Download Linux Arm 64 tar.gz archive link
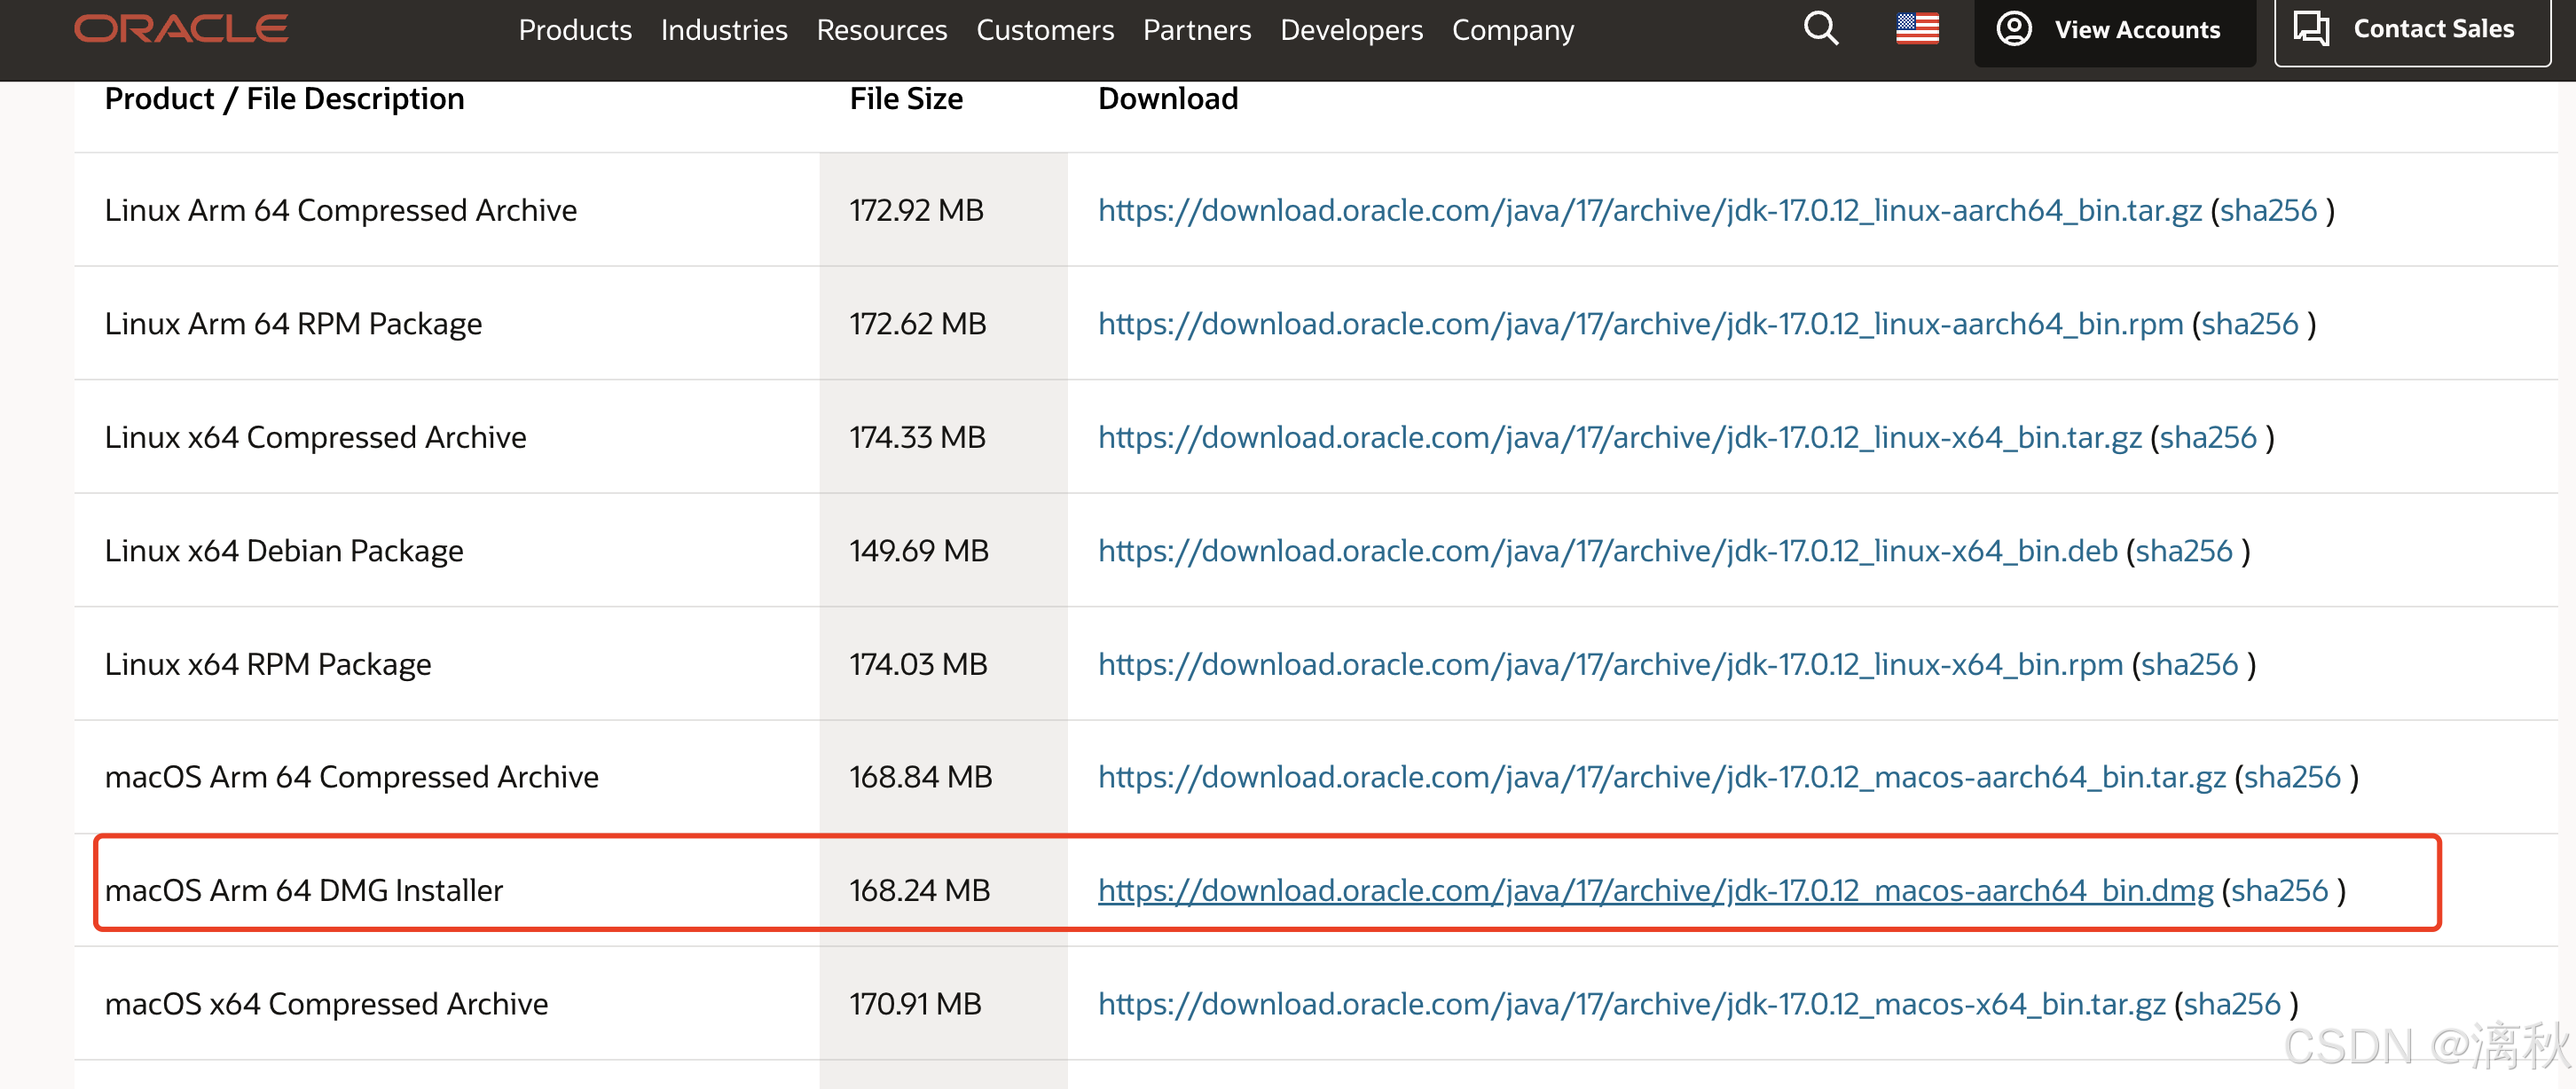This screenshot has height=1089, width=2576. pos(1649,210)
